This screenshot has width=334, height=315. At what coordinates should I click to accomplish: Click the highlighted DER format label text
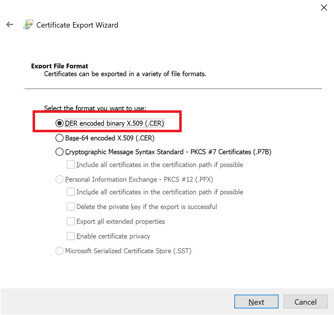(x=114, y=123)
